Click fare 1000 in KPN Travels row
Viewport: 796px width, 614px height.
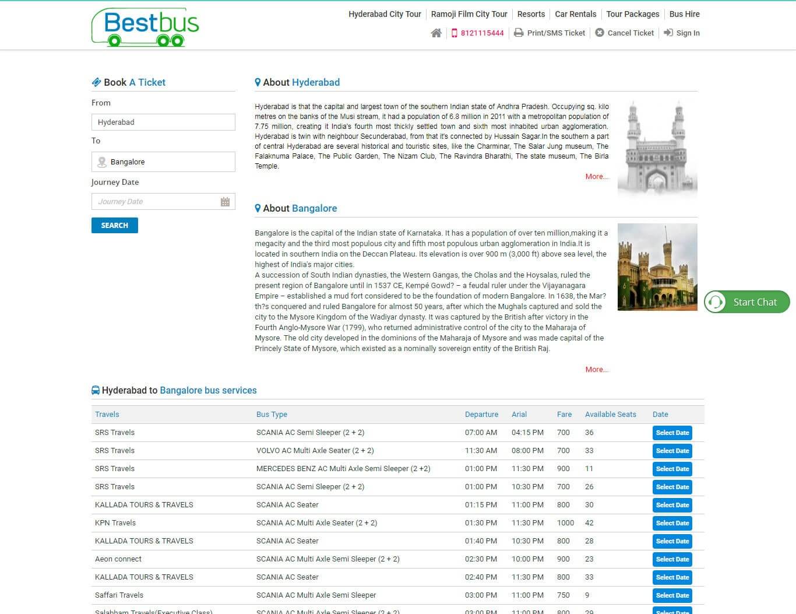[x=565, y=523]
